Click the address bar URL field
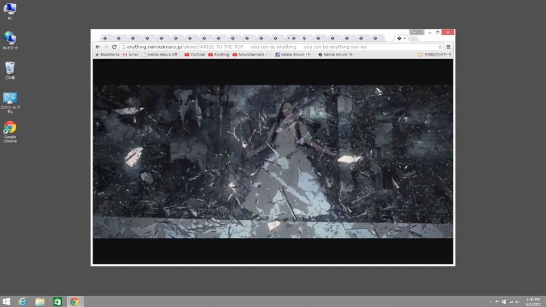 point(273,47)
